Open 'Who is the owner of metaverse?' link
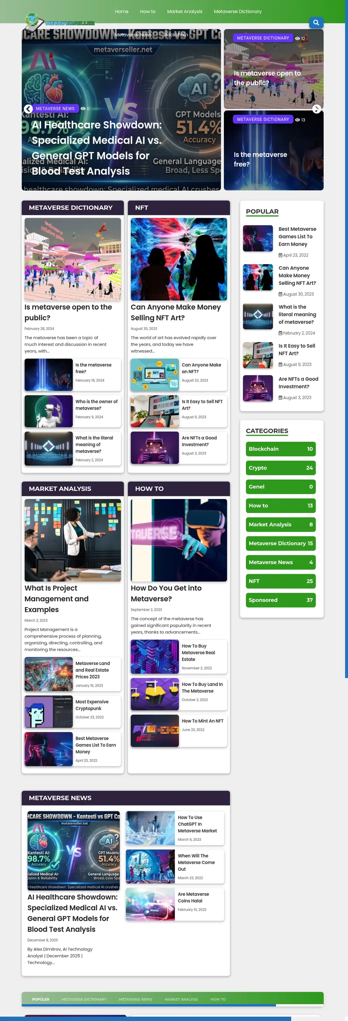The height and width of the screenshot is (1021, 348). [97, 405]
